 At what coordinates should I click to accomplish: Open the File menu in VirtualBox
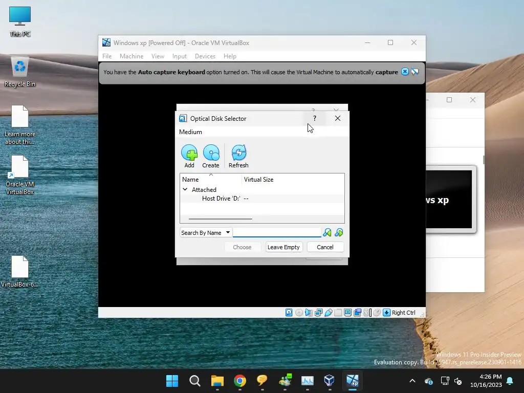pos(107,56)
